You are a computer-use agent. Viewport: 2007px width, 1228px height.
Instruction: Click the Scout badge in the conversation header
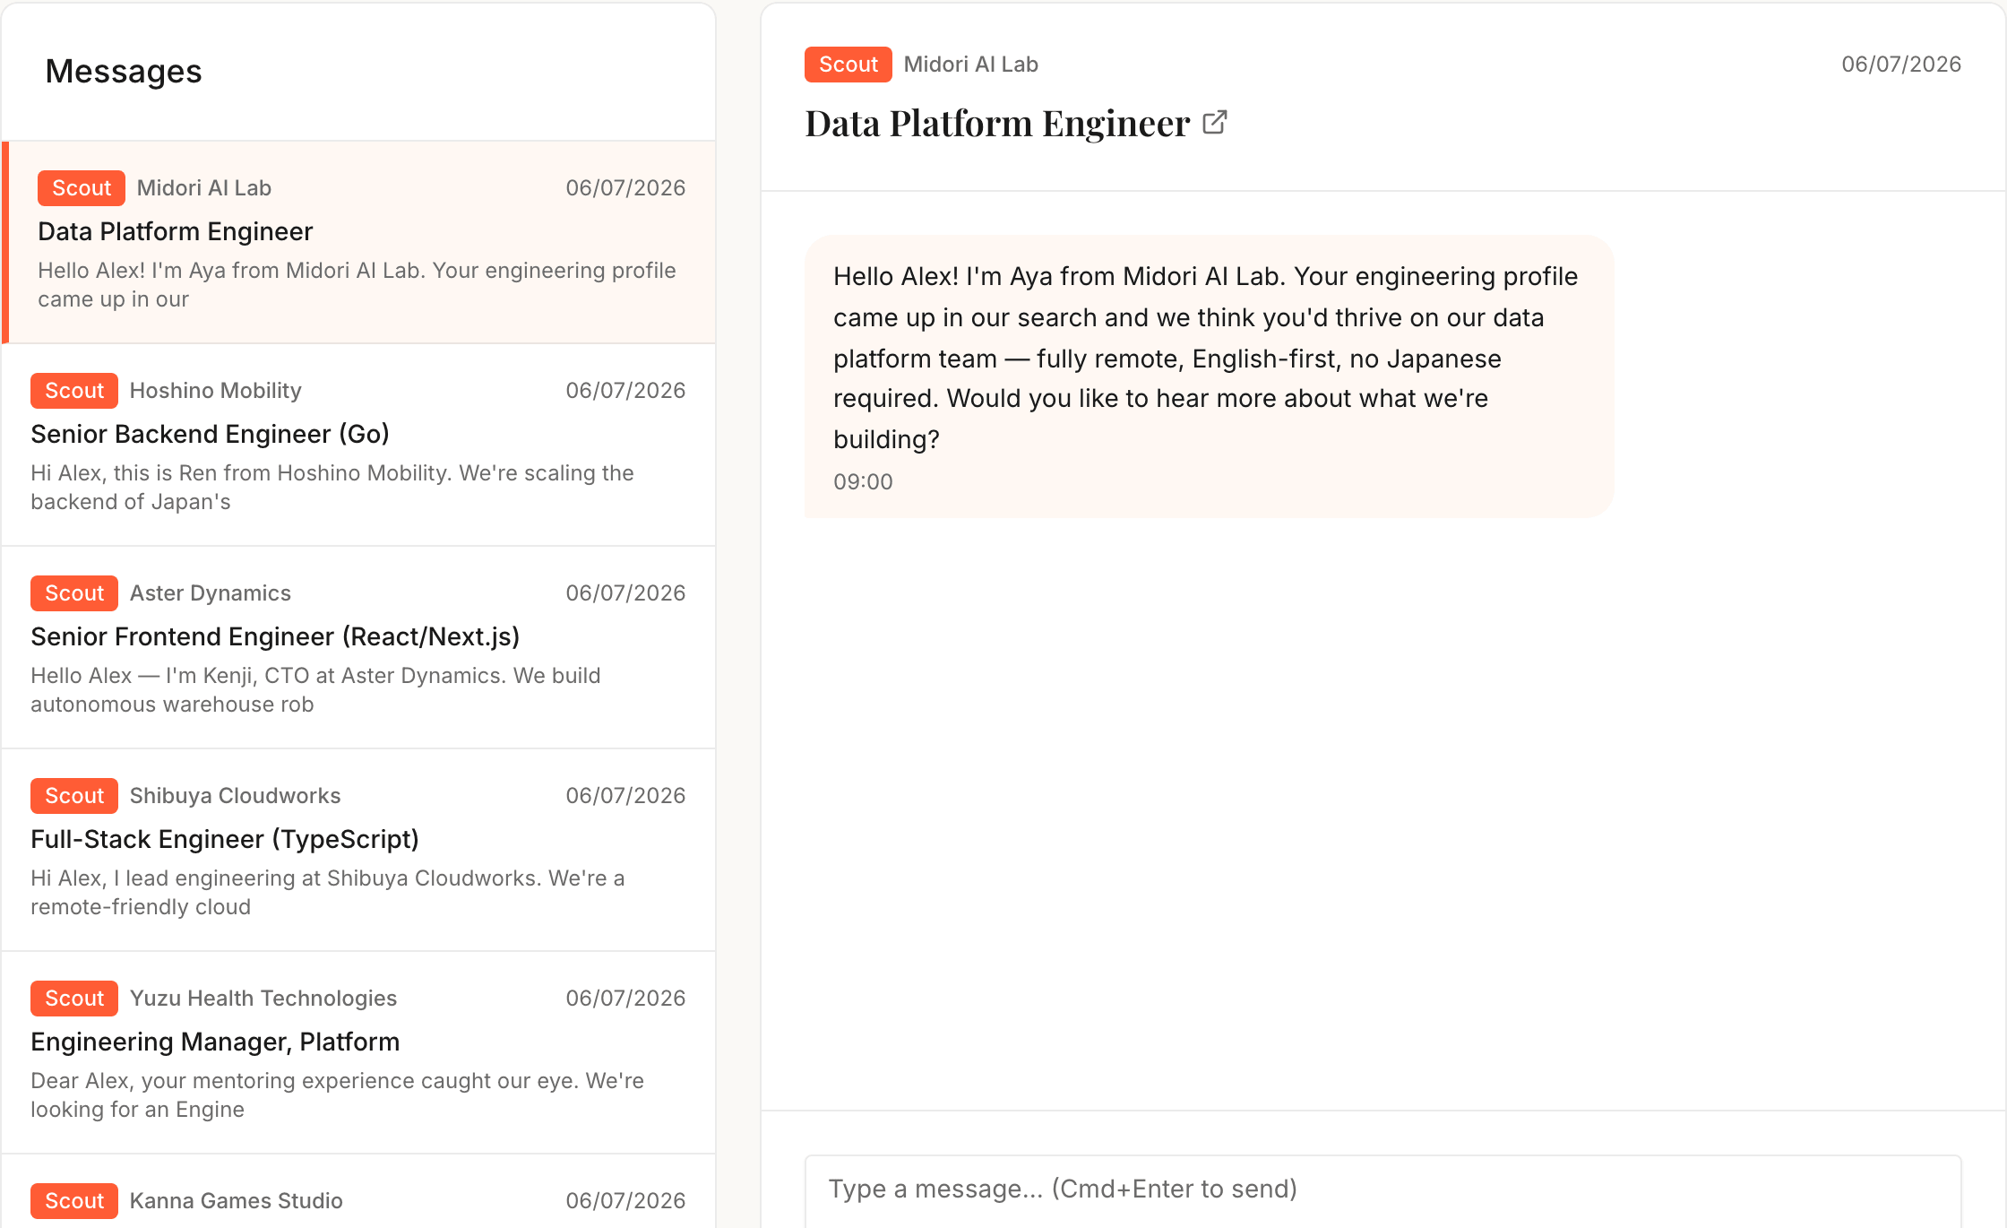848,65
